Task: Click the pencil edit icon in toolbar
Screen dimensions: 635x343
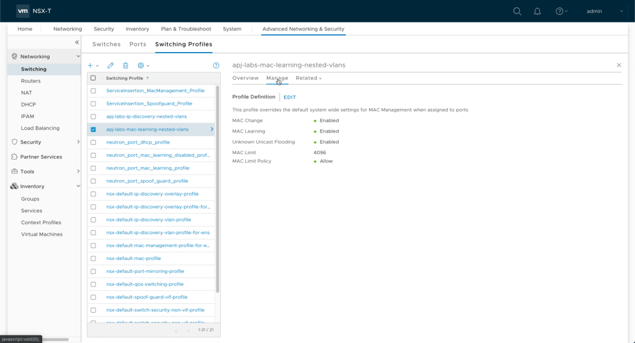Action: point(110,66)
